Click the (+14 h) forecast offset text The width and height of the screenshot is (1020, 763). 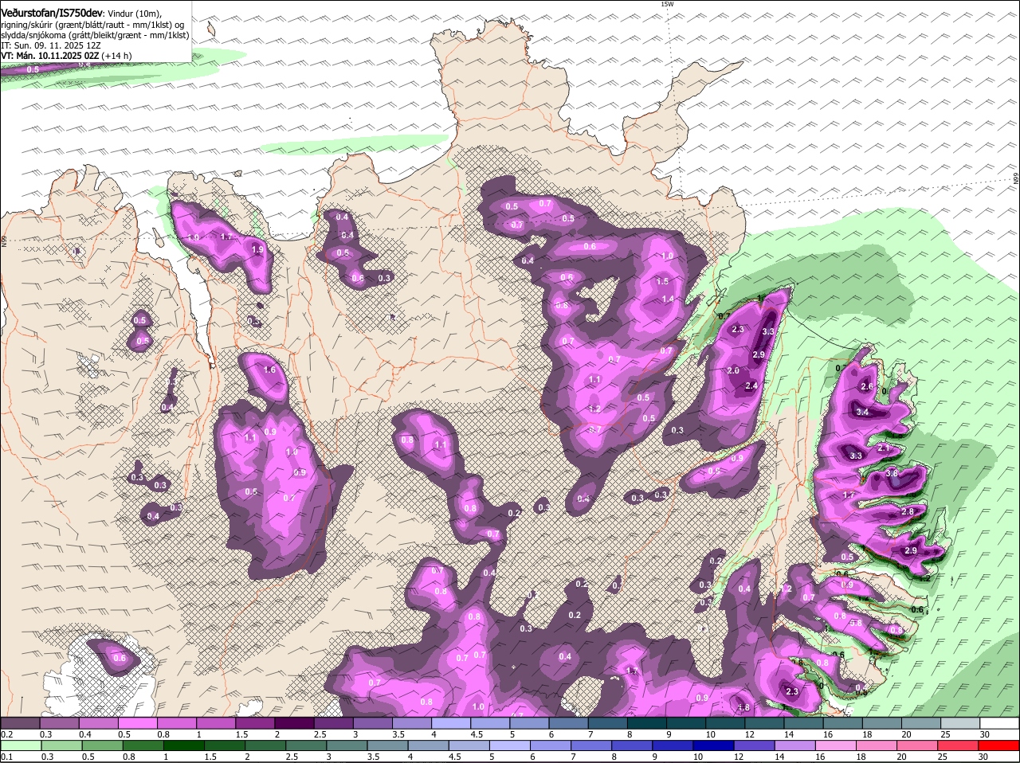116,56
